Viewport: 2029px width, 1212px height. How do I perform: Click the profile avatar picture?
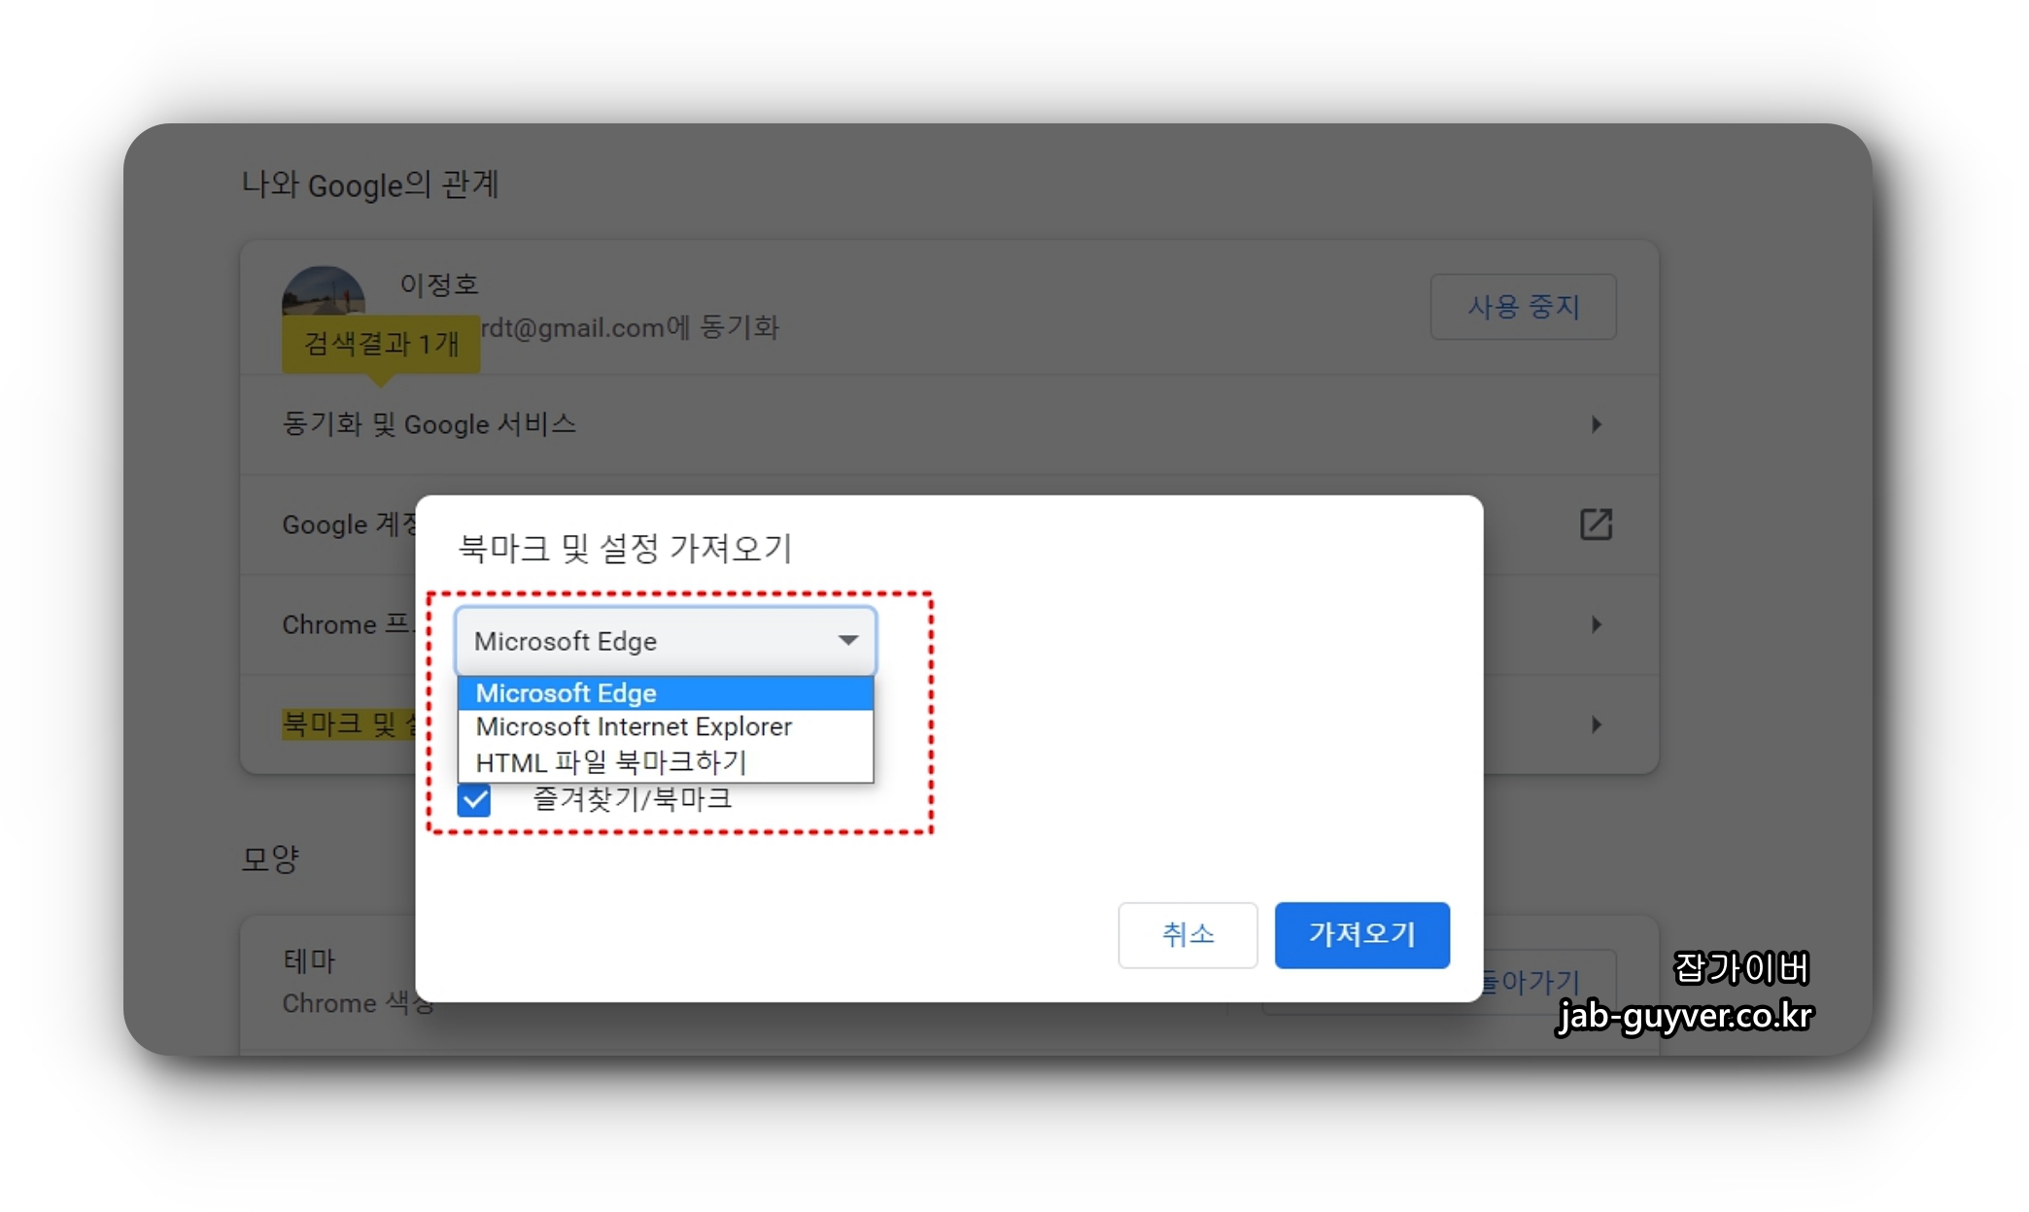323,291
